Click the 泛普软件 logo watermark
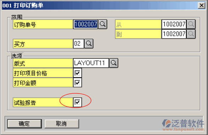This screenshot has height=135, width=208. click(x=183, y=125)
